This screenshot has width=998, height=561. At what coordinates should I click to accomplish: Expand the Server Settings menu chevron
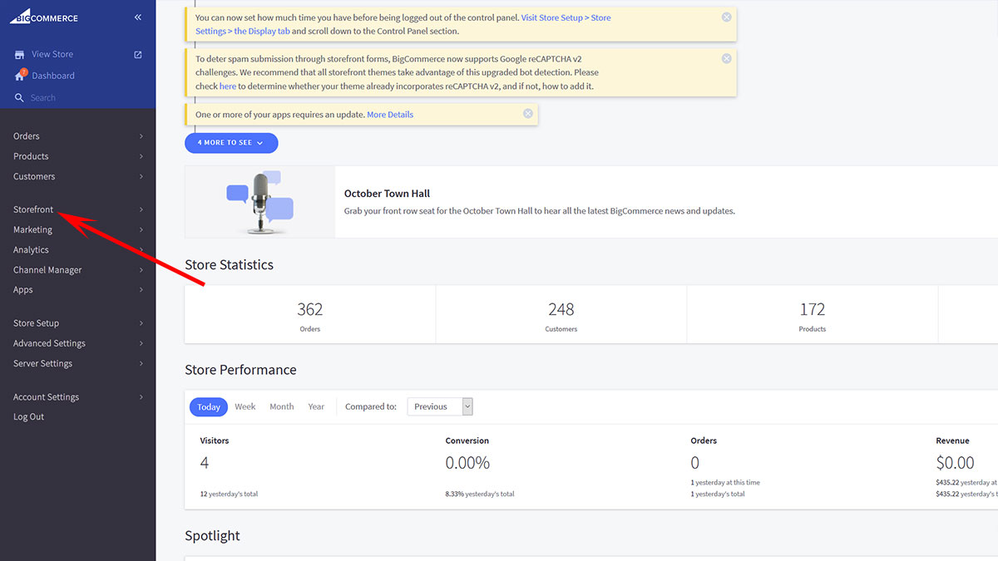click(141, 363)
